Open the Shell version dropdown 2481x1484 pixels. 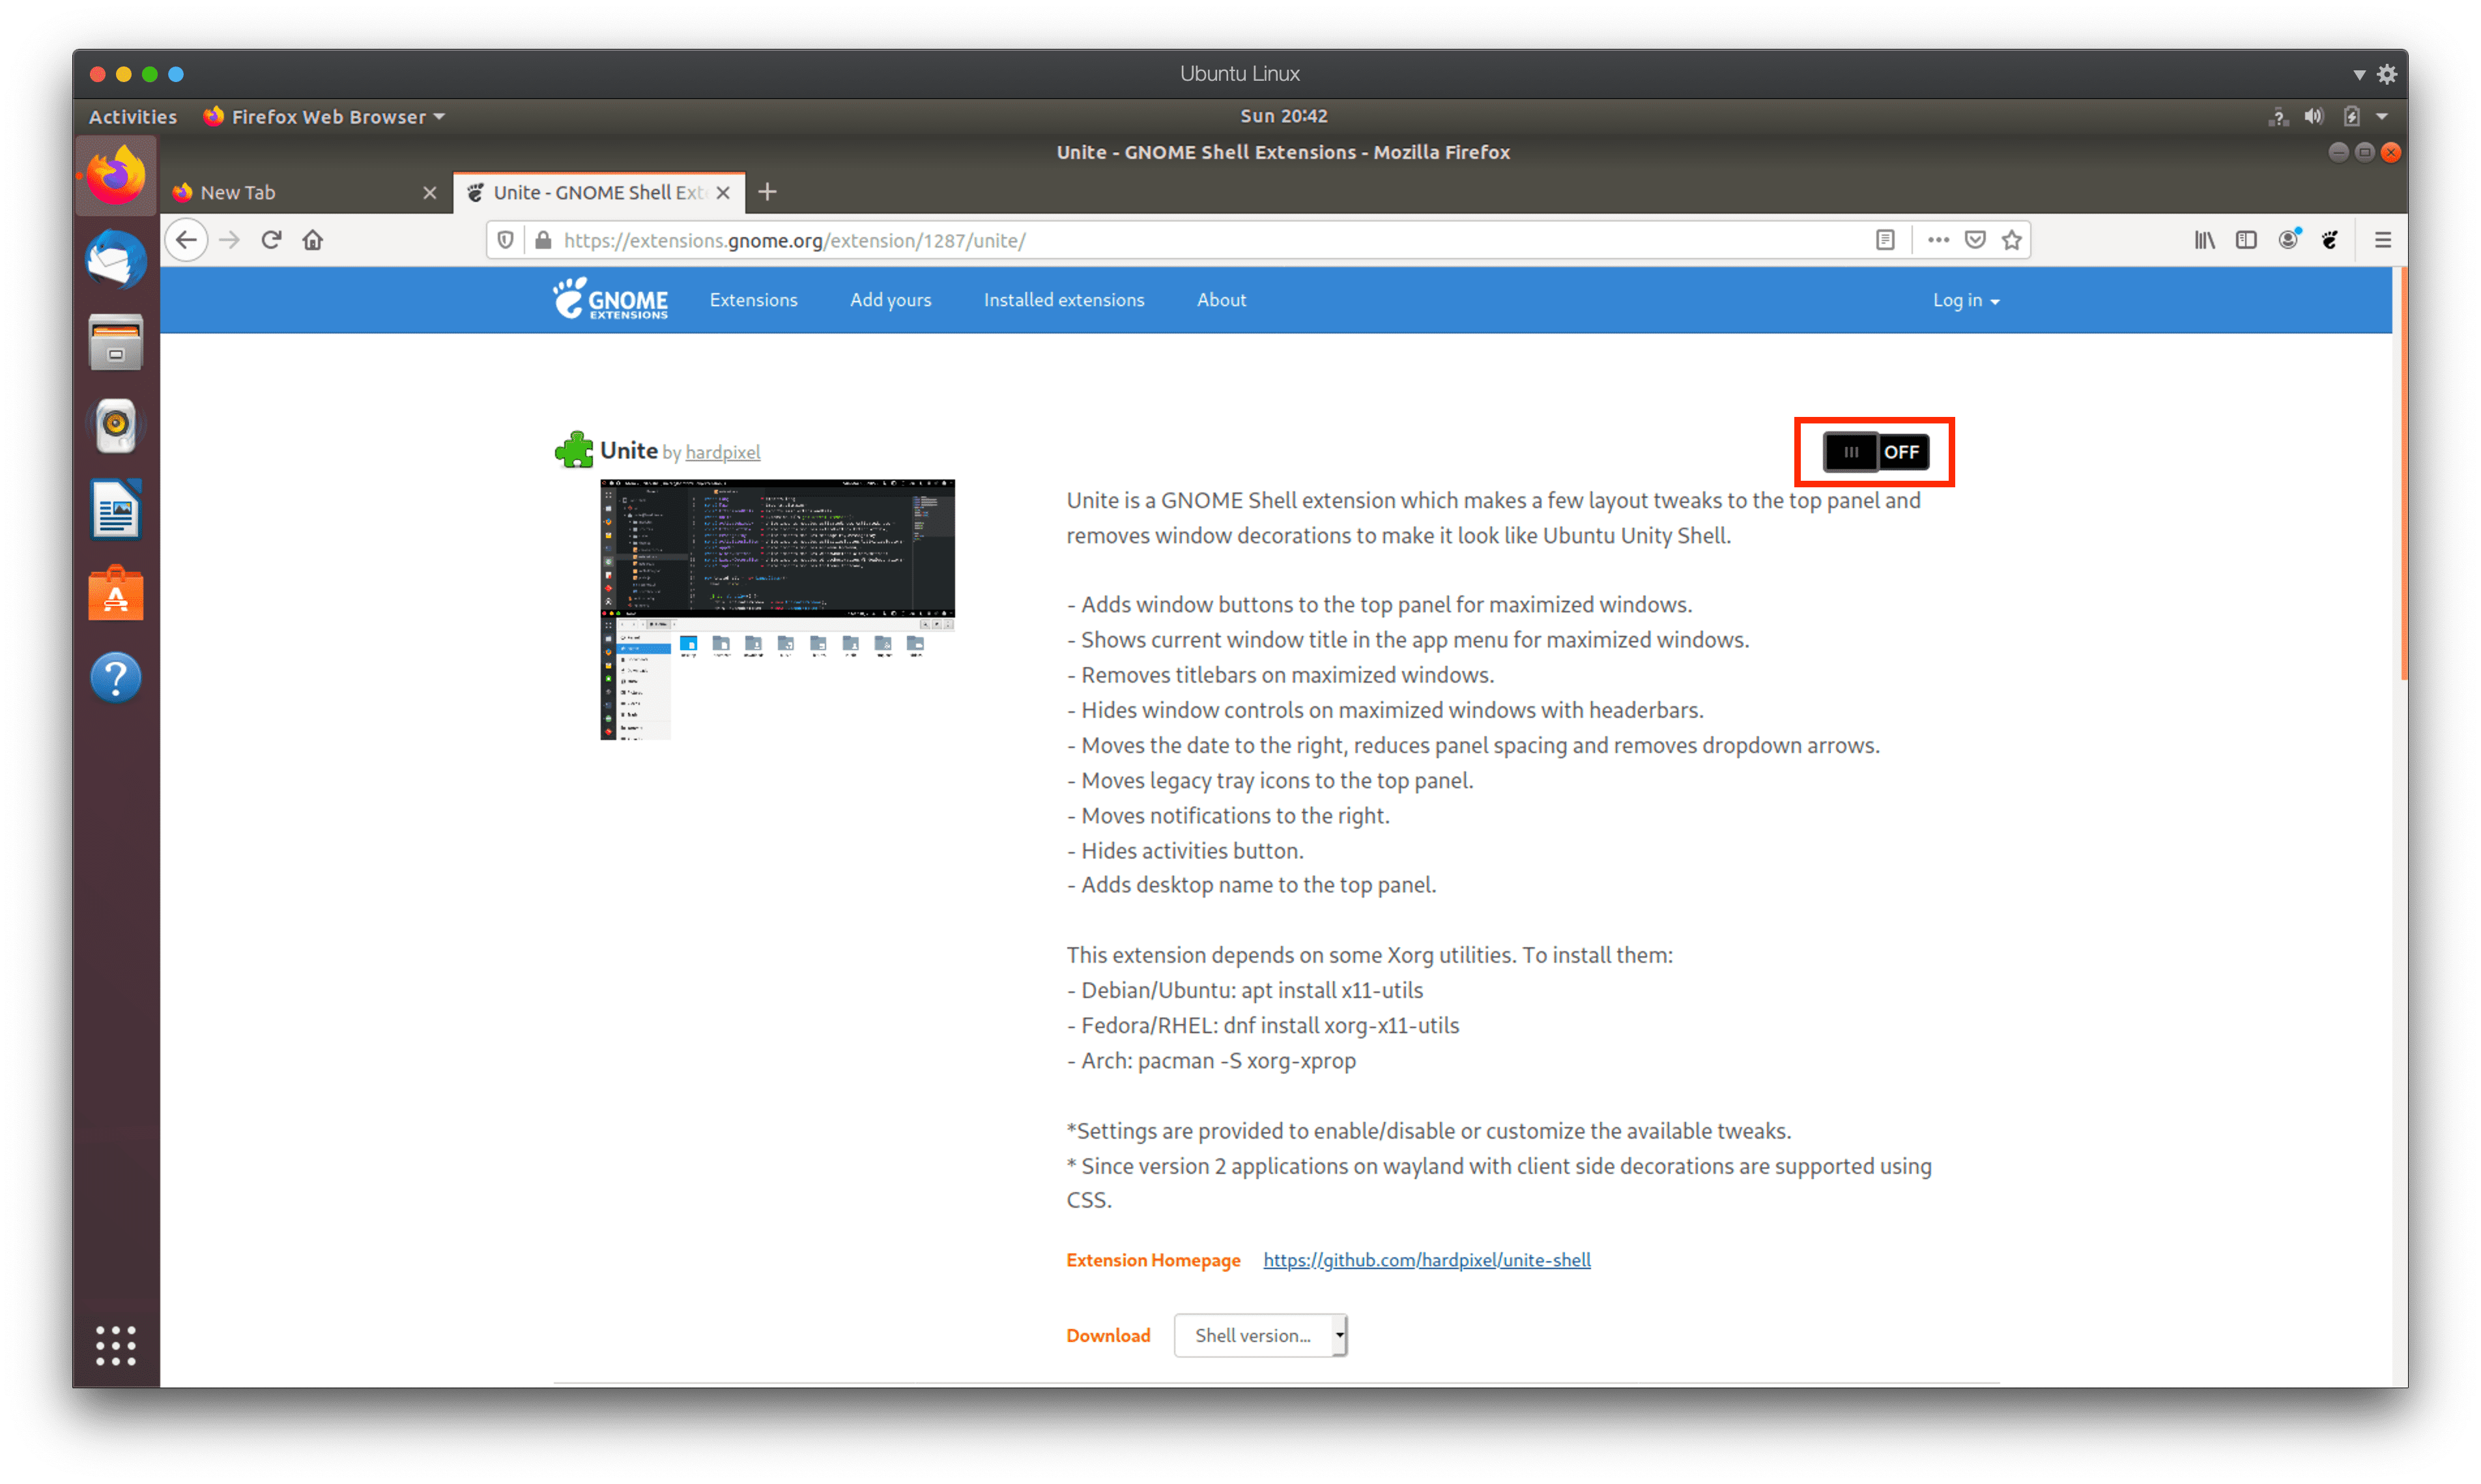(1260, 1335)
